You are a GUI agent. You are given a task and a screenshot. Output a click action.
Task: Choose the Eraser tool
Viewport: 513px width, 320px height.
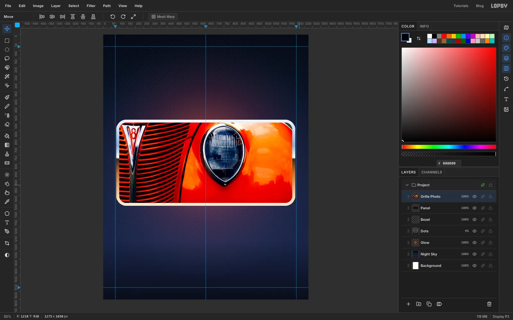7,124
